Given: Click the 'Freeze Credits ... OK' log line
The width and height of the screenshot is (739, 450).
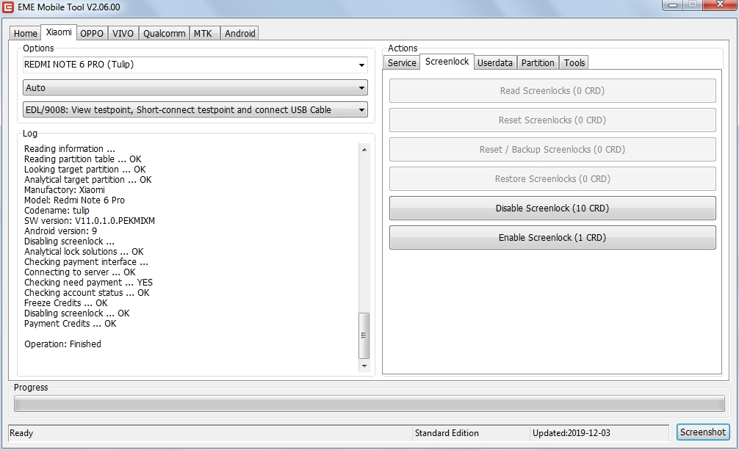Looking at the screenshot, I should pyautogui.click(x=66, y=303).
